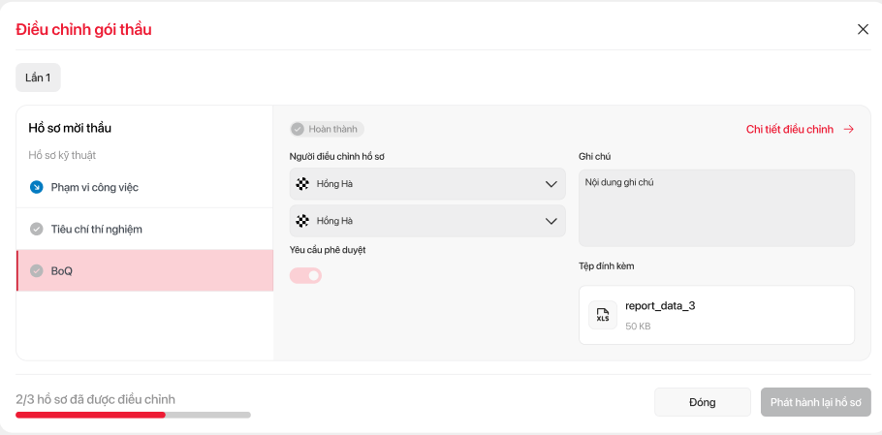Screen dimensions: 882x435
Task: Toggle the Yêu cầu phê duyệt switch
Action: tap(305, 275)
